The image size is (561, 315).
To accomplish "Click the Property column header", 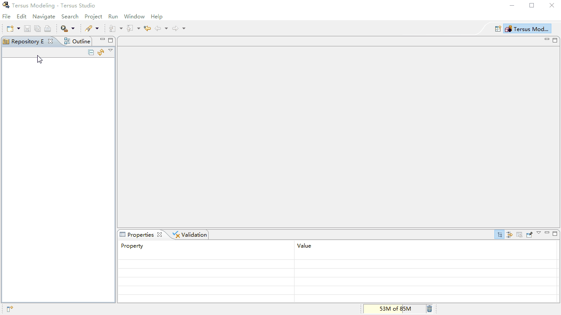I will (206, 246).
